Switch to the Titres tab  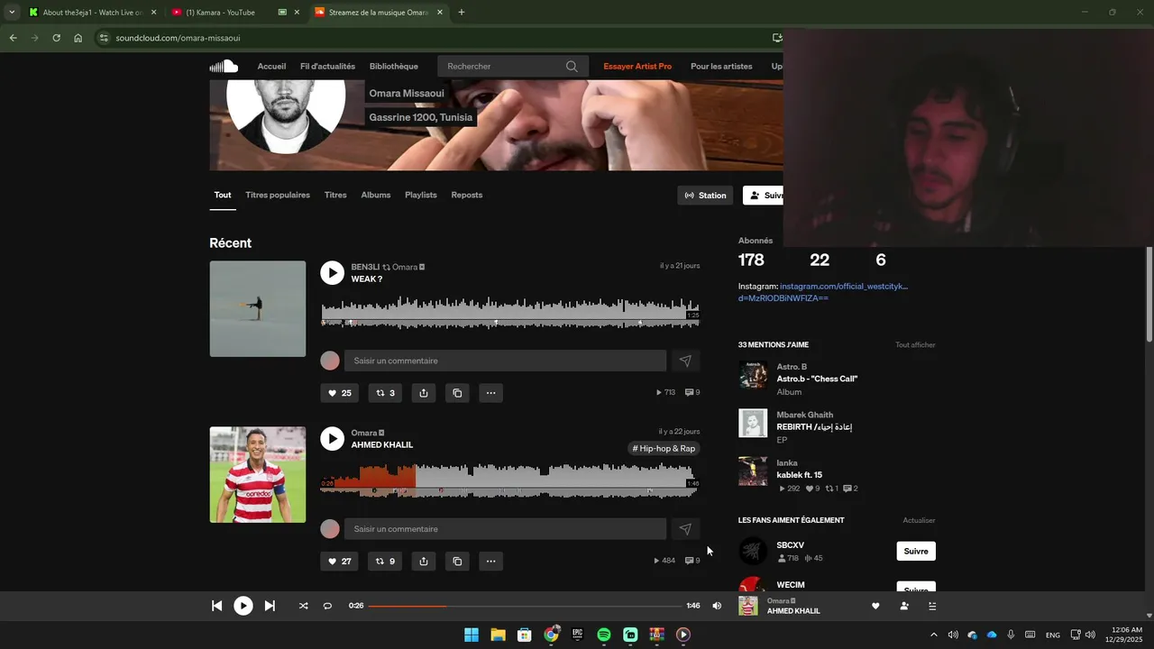[335, 195]
